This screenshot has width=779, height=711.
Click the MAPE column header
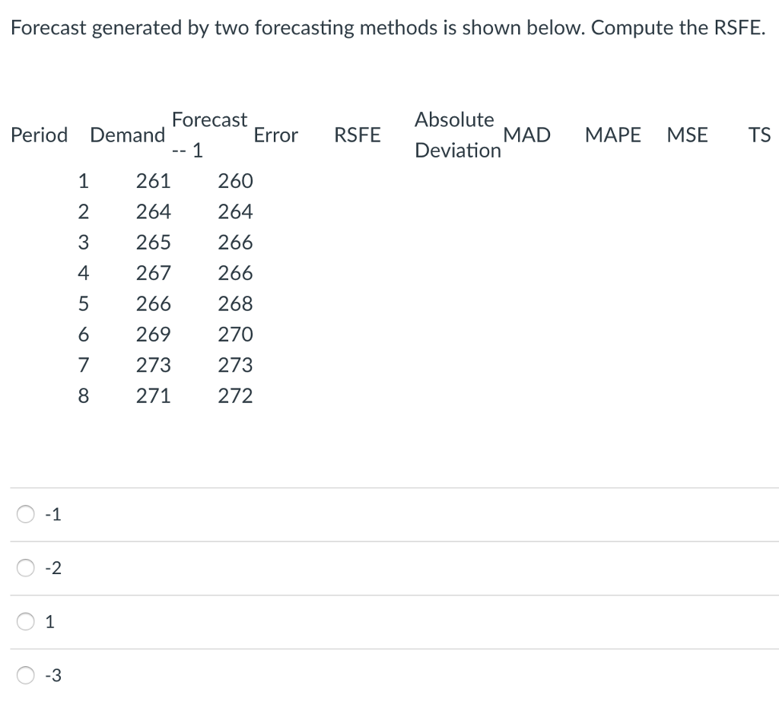click(x=613, y=135)
